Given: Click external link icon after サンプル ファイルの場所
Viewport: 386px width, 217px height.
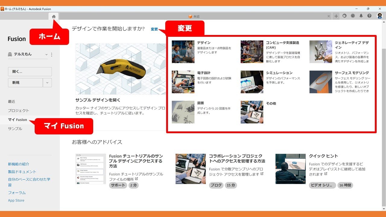Looking at the screenshot, I should pos(136,179).
